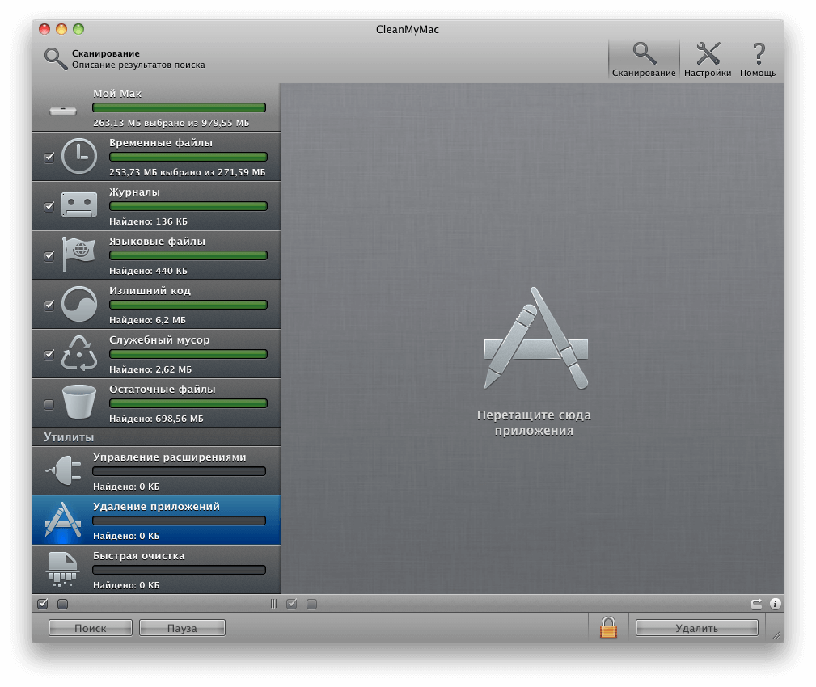The image size is (816, 687).
Task: Select the Остаточные файлы category
Action: pyautogui.click(x=156, y=403)
